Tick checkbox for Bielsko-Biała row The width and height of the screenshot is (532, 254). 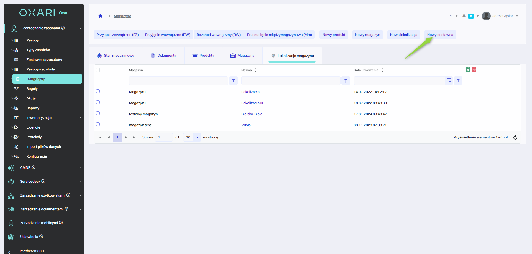(98, 113)
